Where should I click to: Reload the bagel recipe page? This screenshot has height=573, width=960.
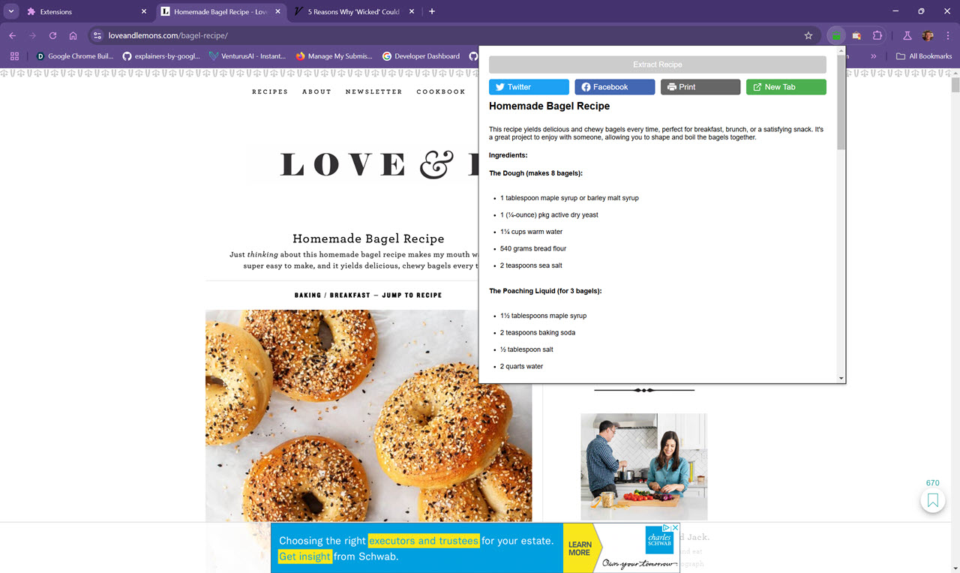click(x=52, y=35)
